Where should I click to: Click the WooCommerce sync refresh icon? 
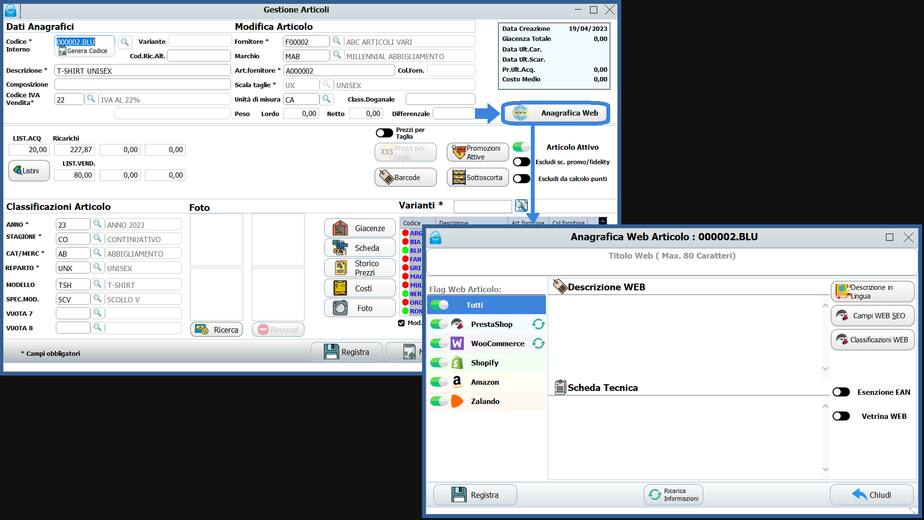pyautogui.click(x=538, y=343)
